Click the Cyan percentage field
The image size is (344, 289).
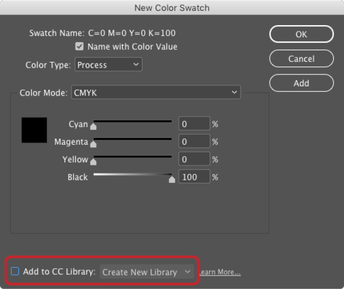(194, 124)
